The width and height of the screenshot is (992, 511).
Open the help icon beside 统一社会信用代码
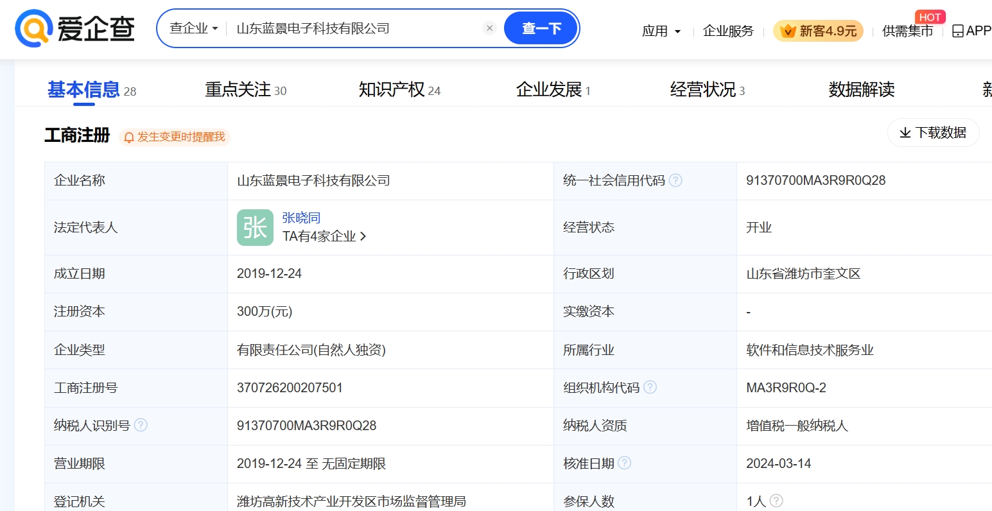(675, 180)
